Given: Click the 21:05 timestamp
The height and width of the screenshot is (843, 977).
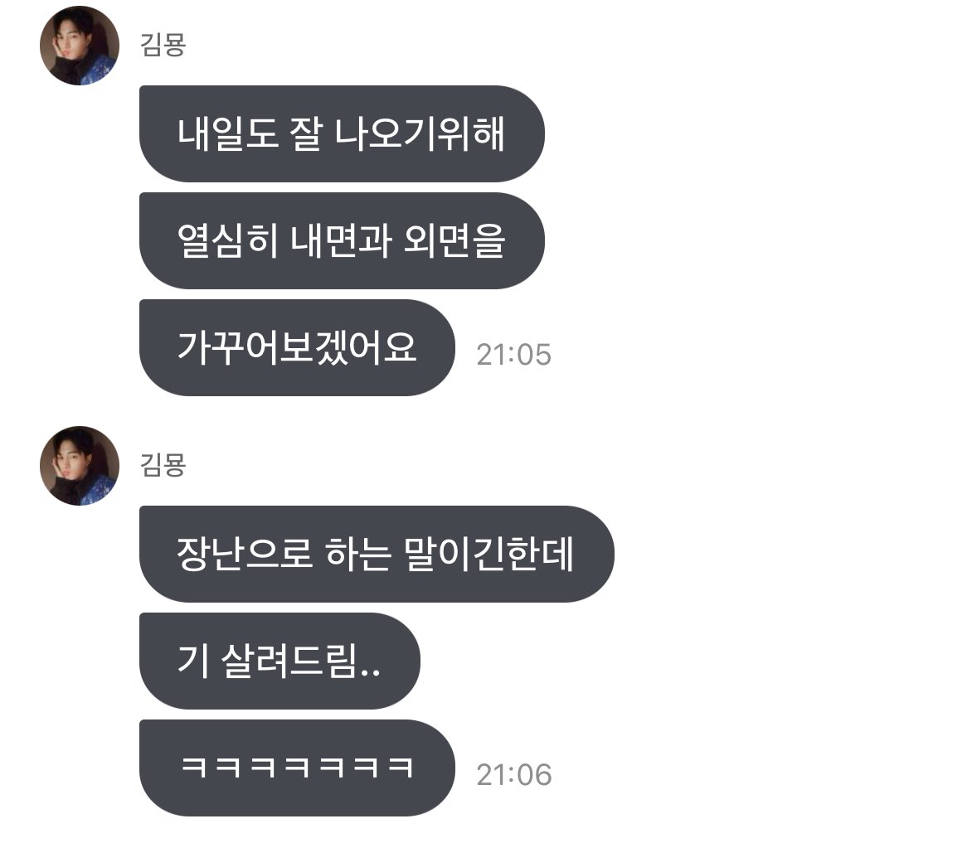Looking at the screenshot, I should [x=514, y=355].
